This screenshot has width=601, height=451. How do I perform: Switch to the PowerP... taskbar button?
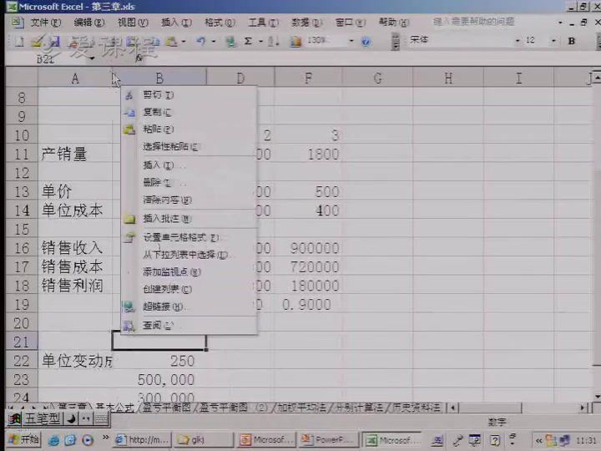329,440
